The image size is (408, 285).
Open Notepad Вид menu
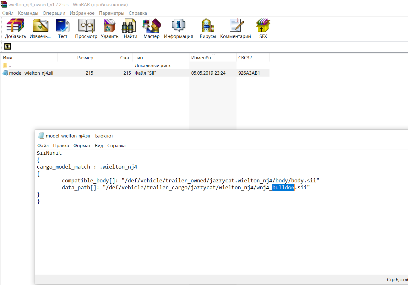tap(99, 146)
